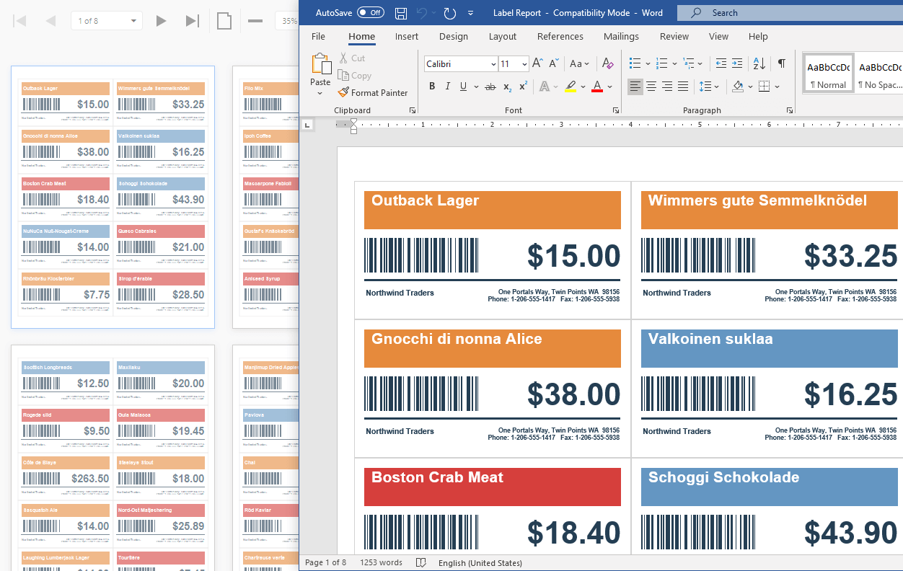
Task: Open the Sort icon in Paragraph group
Action: coord(759,63)
